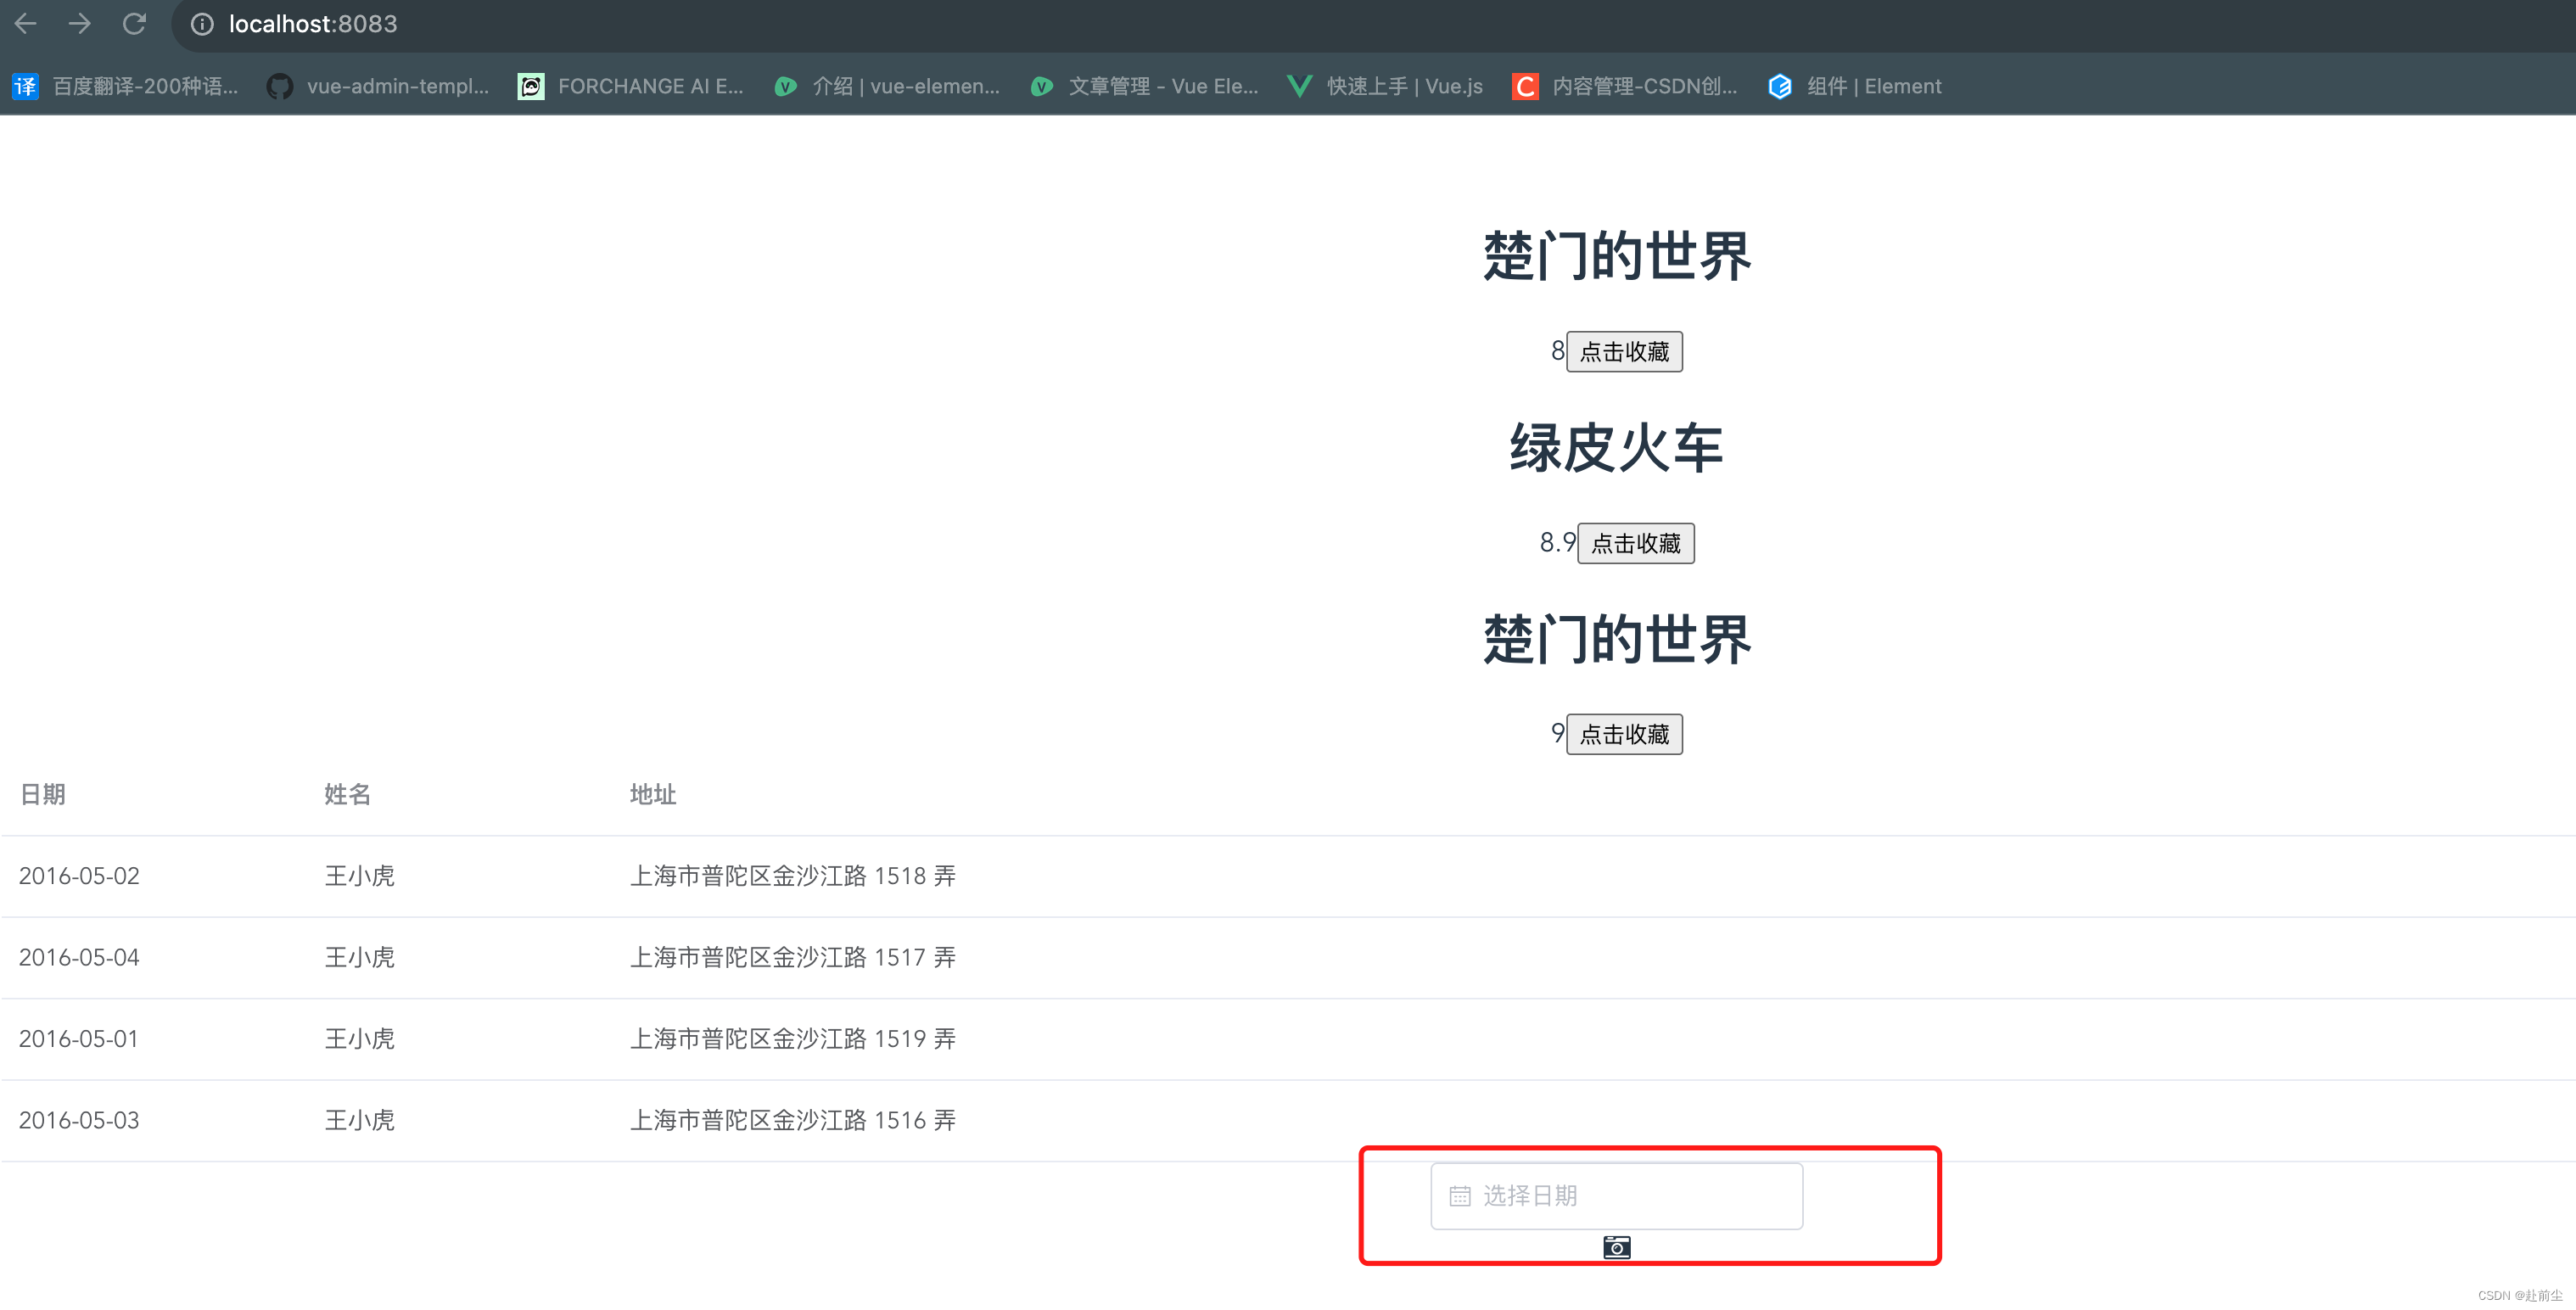
Task: Open the 百度翻译 bookmark
Action: coord(126,86)
